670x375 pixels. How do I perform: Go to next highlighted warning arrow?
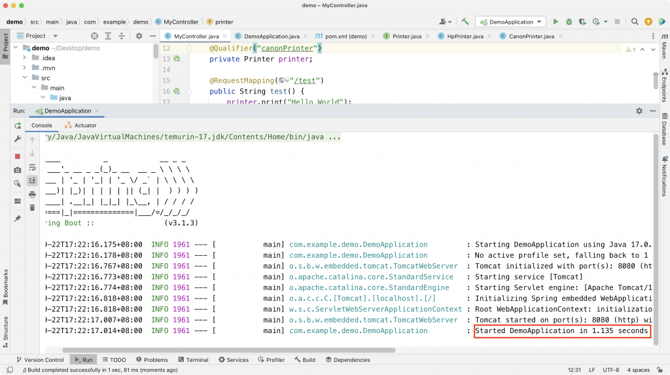click(x=653, y=50)
